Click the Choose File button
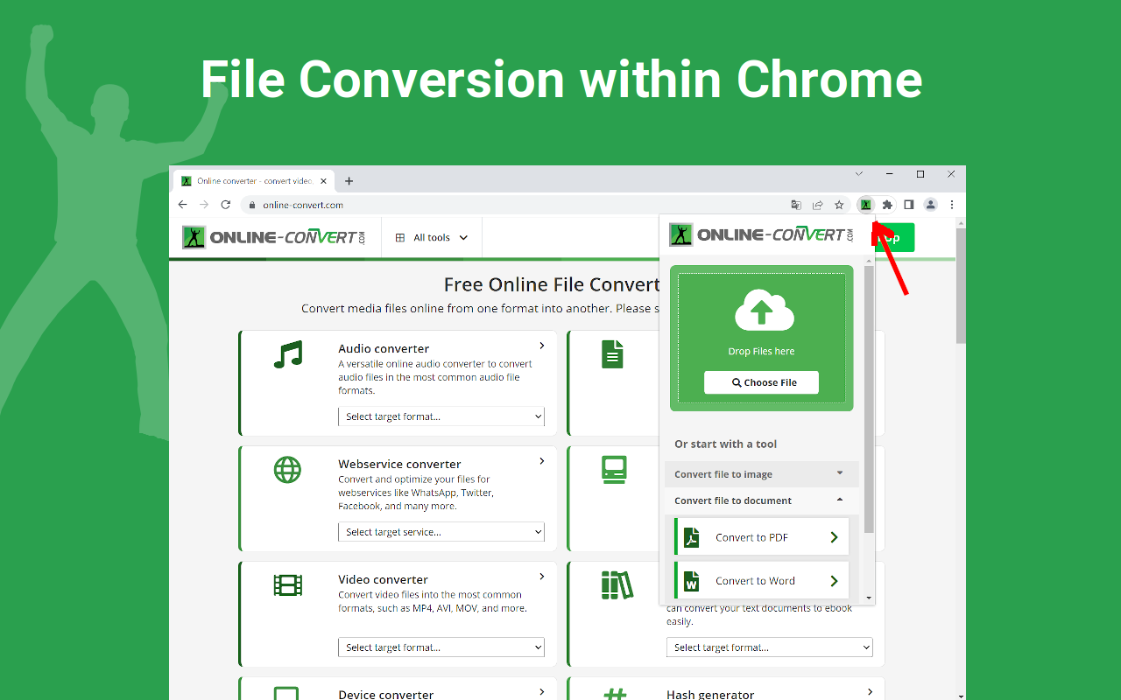This screenshot has width=1121, height=700. (x=760, y=382)
